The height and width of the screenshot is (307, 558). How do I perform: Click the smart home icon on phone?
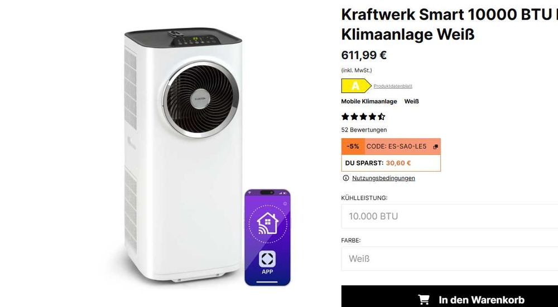coord(268,224)
